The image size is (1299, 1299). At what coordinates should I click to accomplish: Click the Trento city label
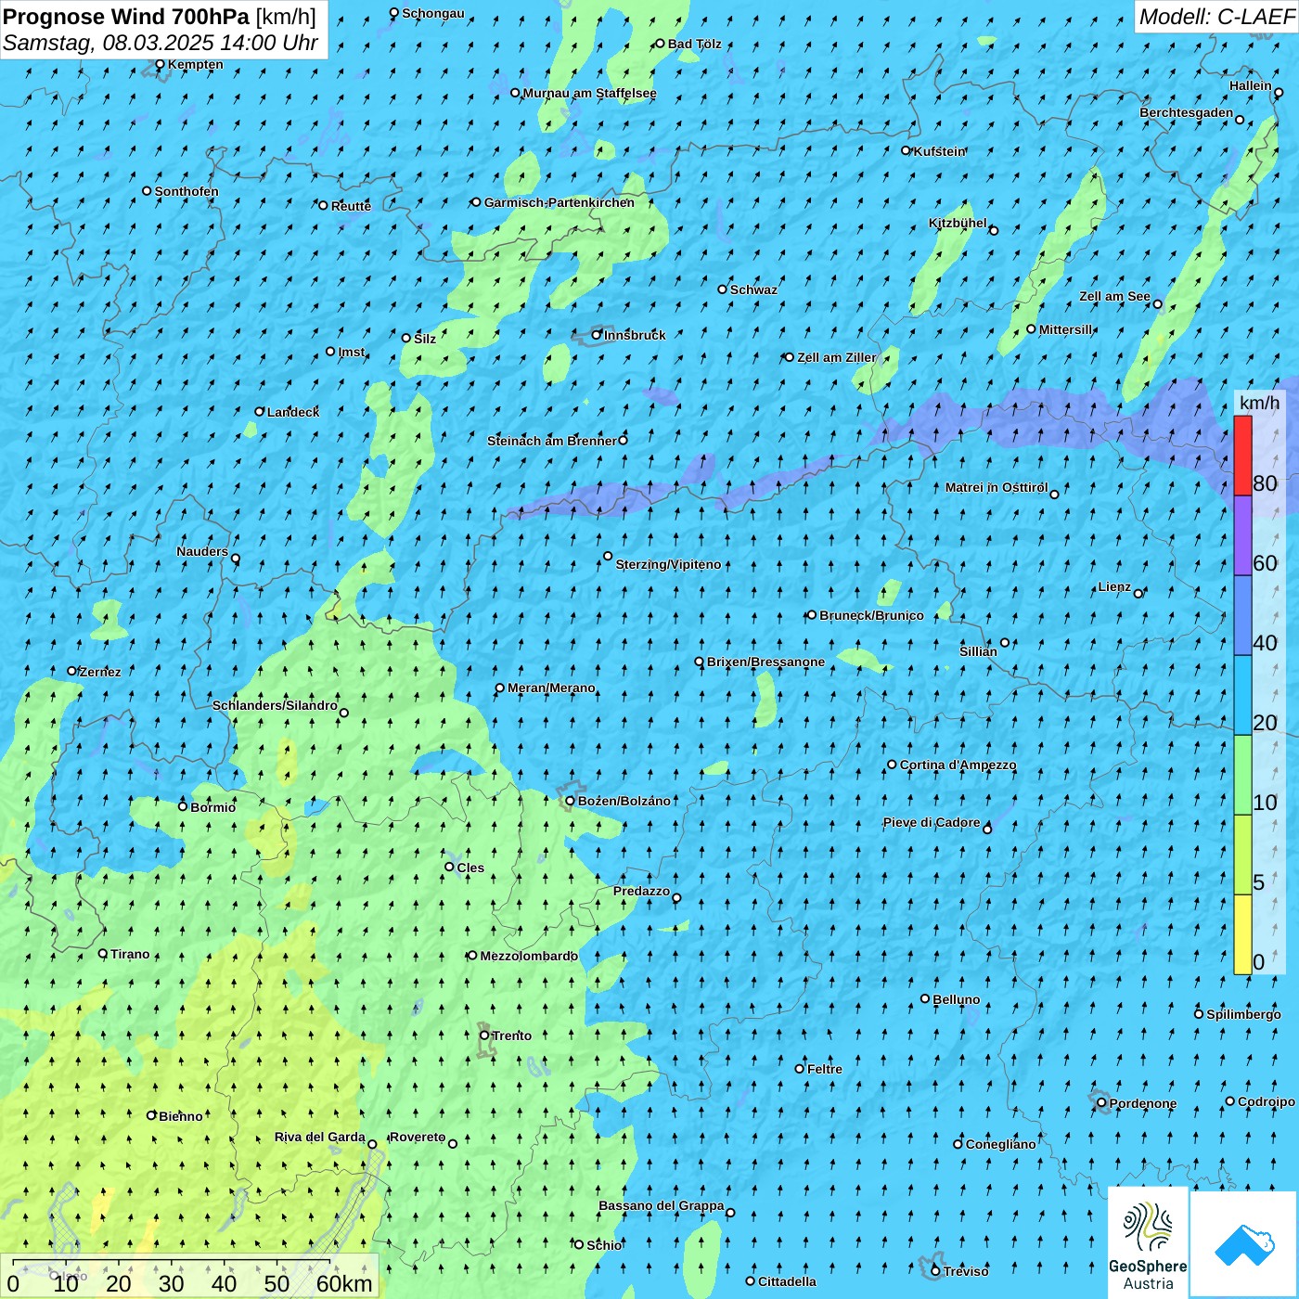pos(511,1035)
